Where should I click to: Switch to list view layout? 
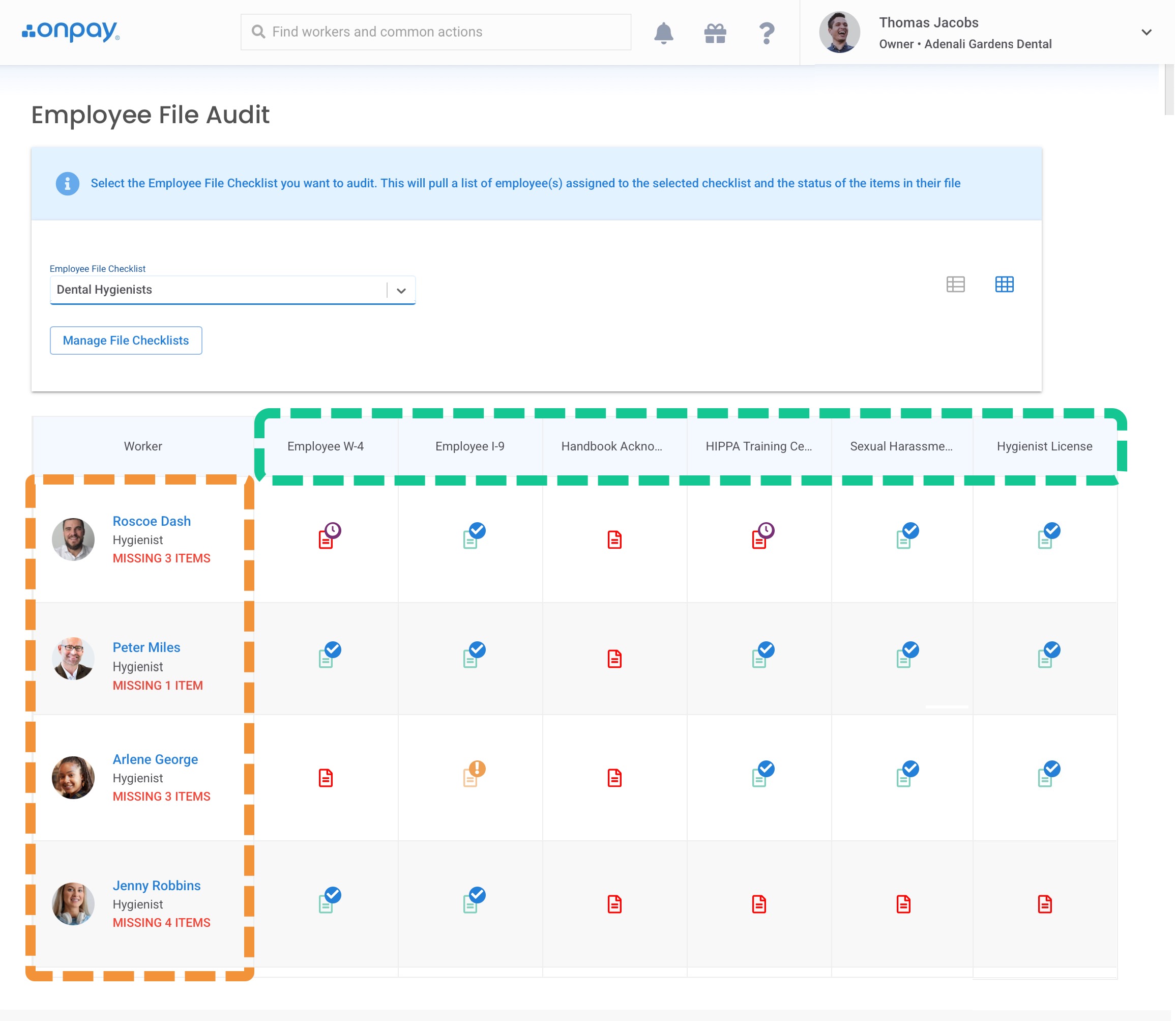coord(955,285)
